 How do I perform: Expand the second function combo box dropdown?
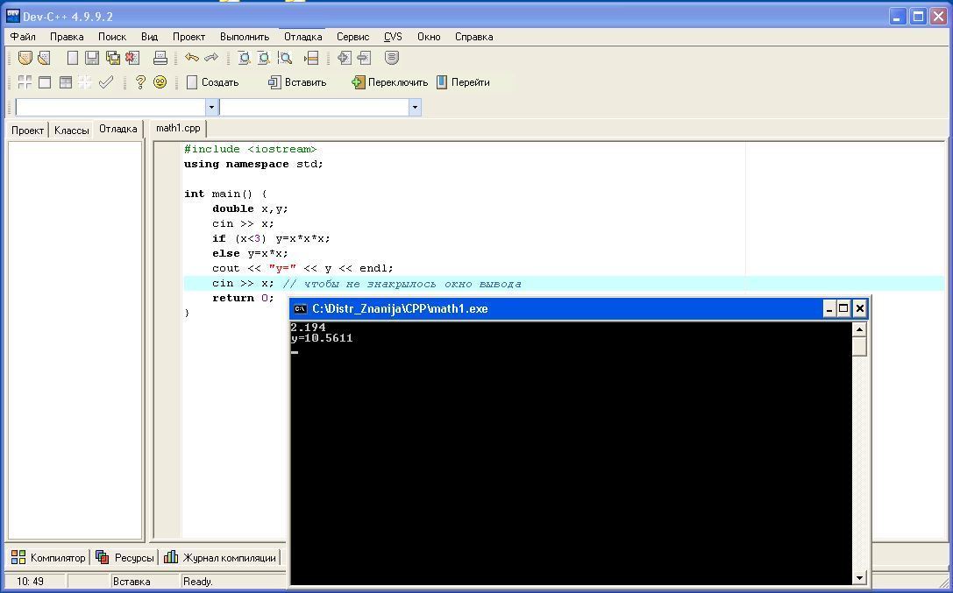coord(415,107)
